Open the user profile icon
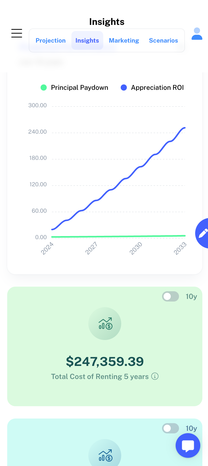208x466 pixels. coord(197,34)
